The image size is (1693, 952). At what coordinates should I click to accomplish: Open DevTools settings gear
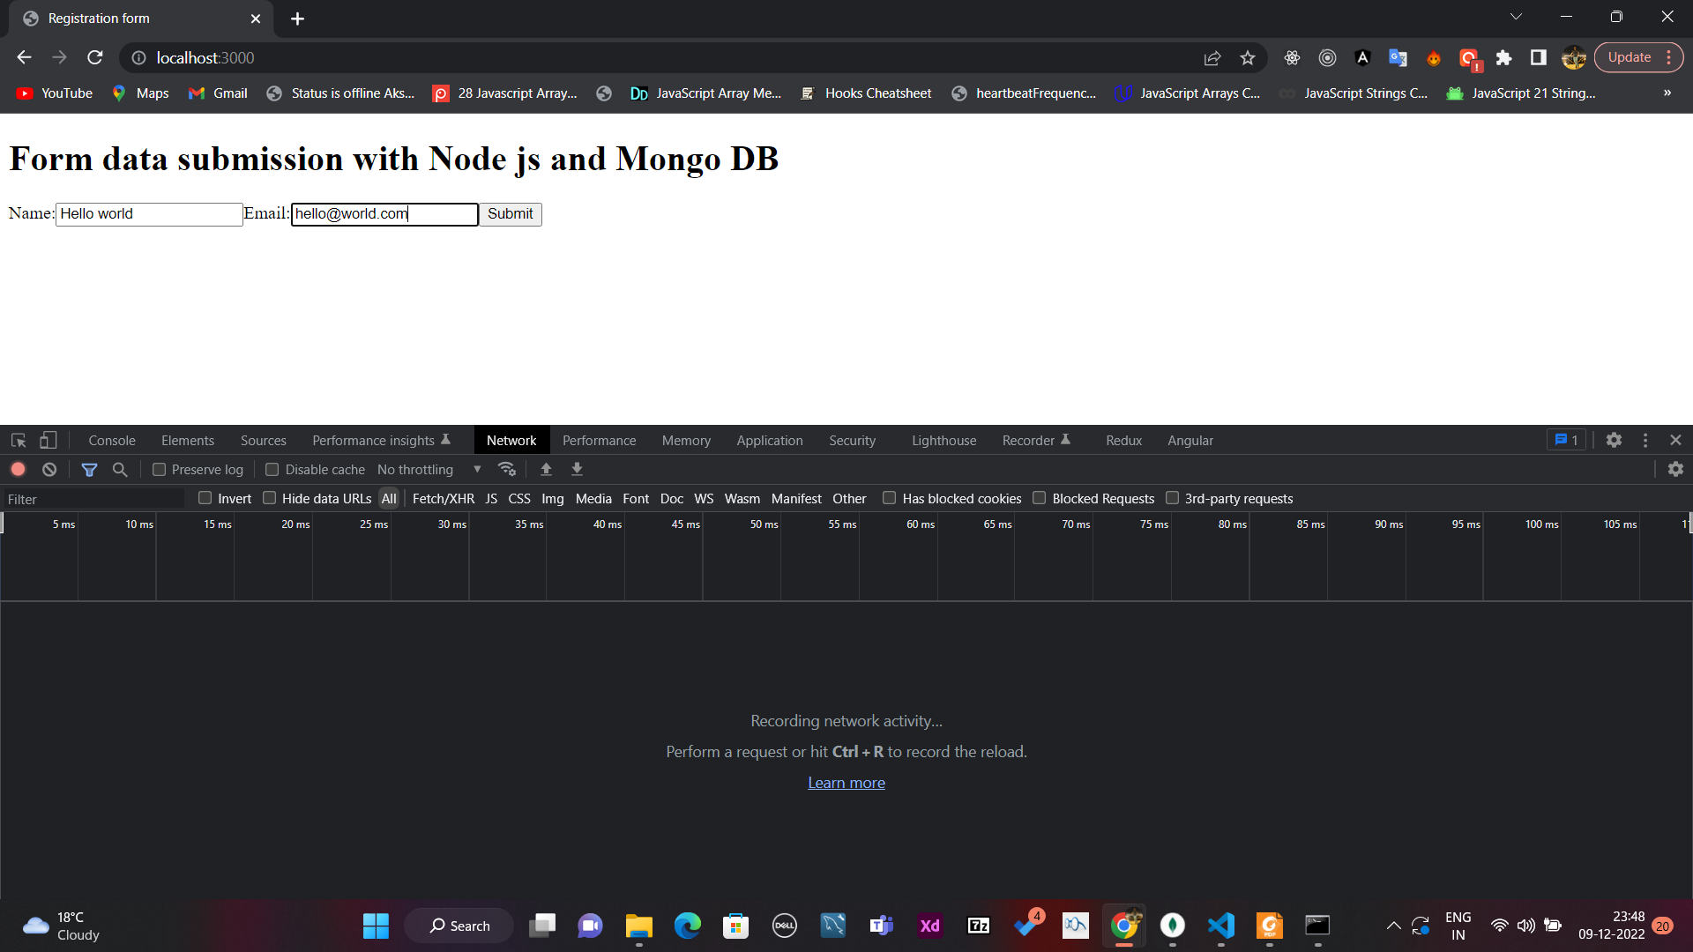point(1615,440)
